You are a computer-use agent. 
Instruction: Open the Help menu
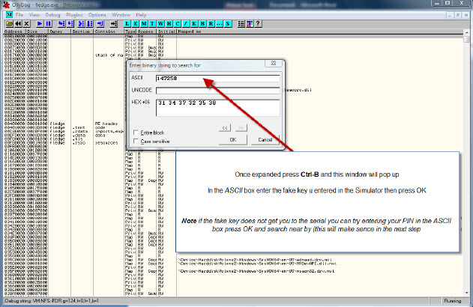(x=141, y=15)
